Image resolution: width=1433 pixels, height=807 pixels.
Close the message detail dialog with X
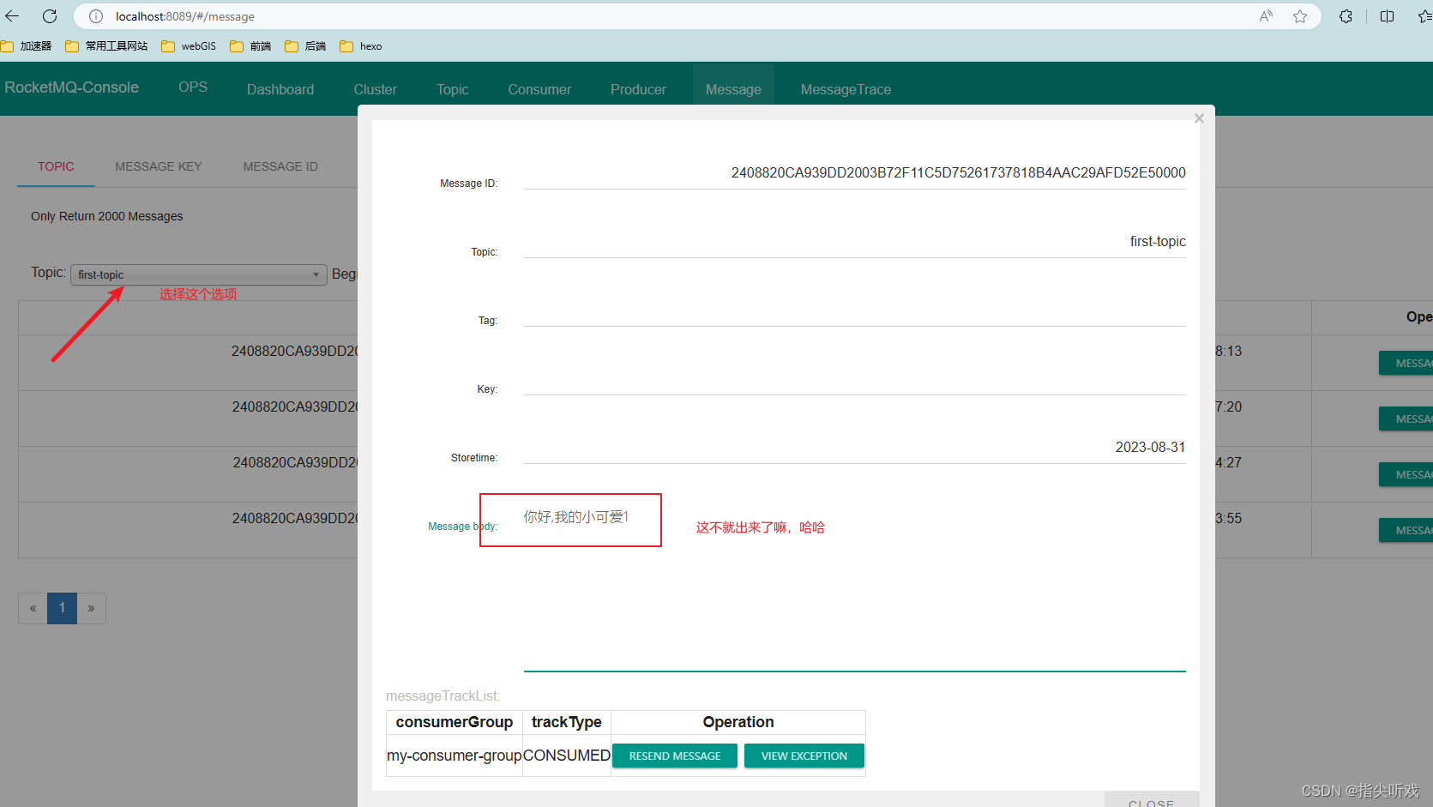point(1199,118)
